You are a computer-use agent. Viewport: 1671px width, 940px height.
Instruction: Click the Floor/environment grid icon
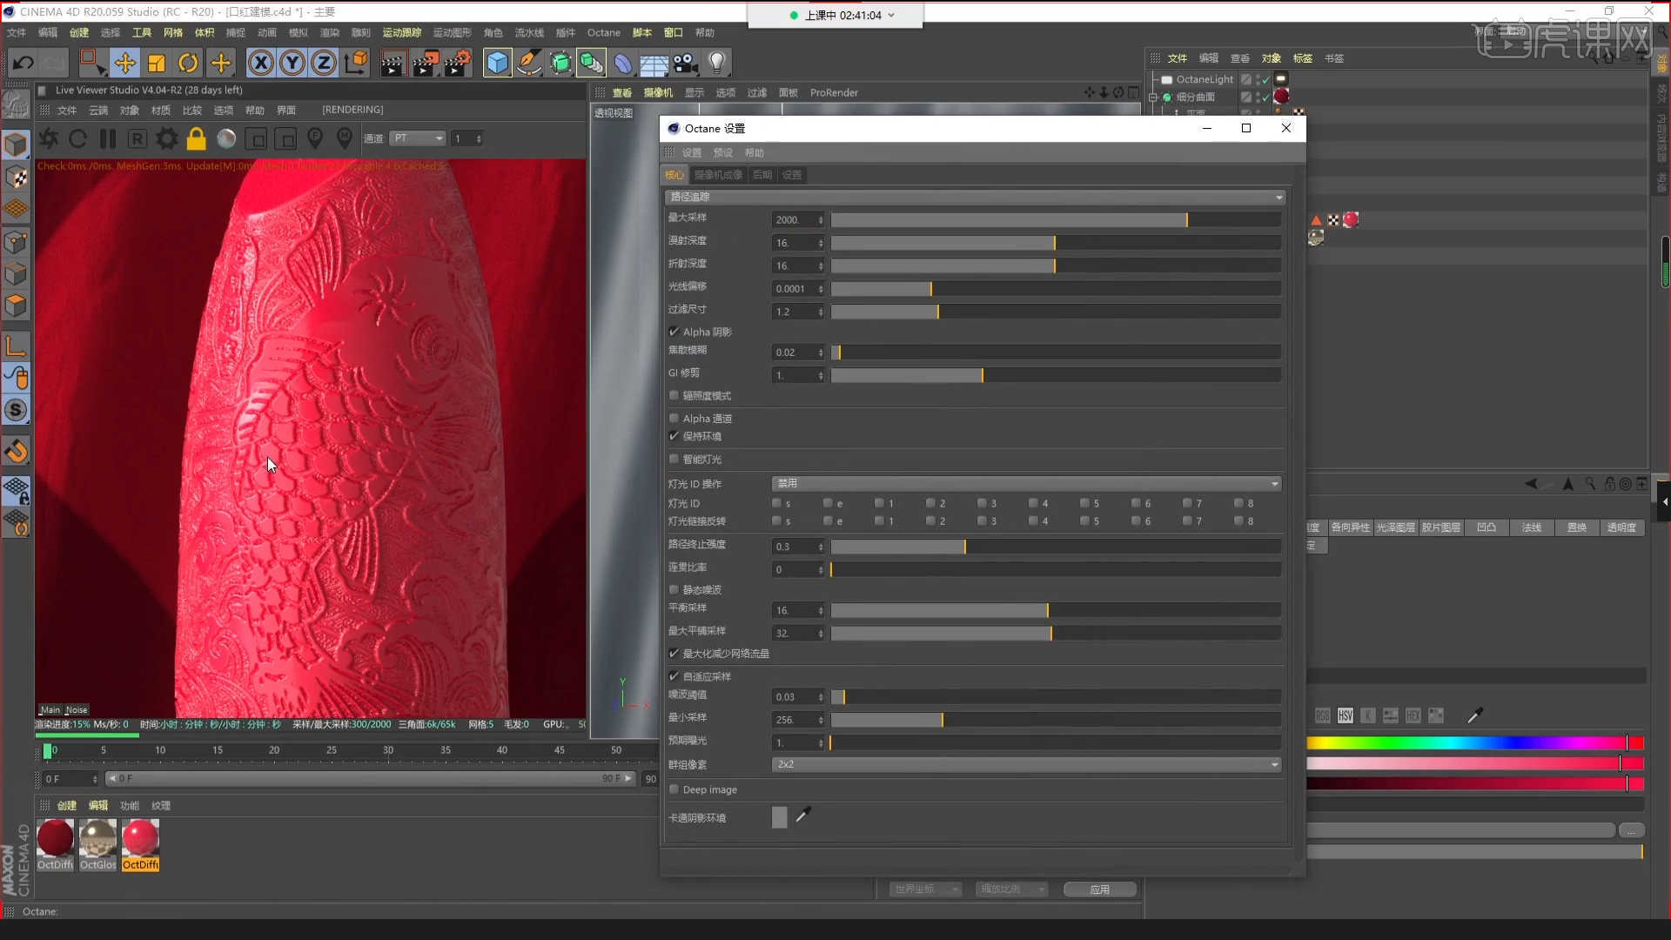click(654, 63)
